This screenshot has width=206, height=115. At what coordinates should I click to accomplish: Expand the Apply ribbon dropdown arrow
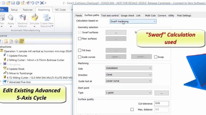tap(11, 27)
